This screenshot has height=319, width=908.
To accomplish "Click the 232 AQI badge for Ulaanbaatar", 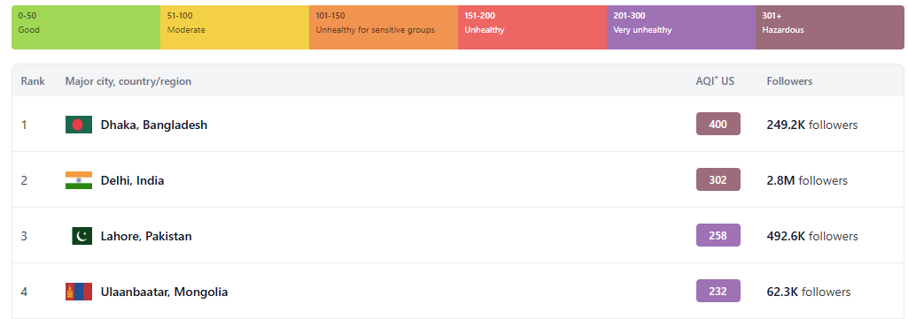I will pos(718,292).
